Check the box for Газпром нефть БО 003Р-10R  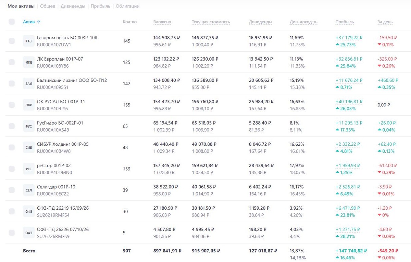click(x=12, y=41)
